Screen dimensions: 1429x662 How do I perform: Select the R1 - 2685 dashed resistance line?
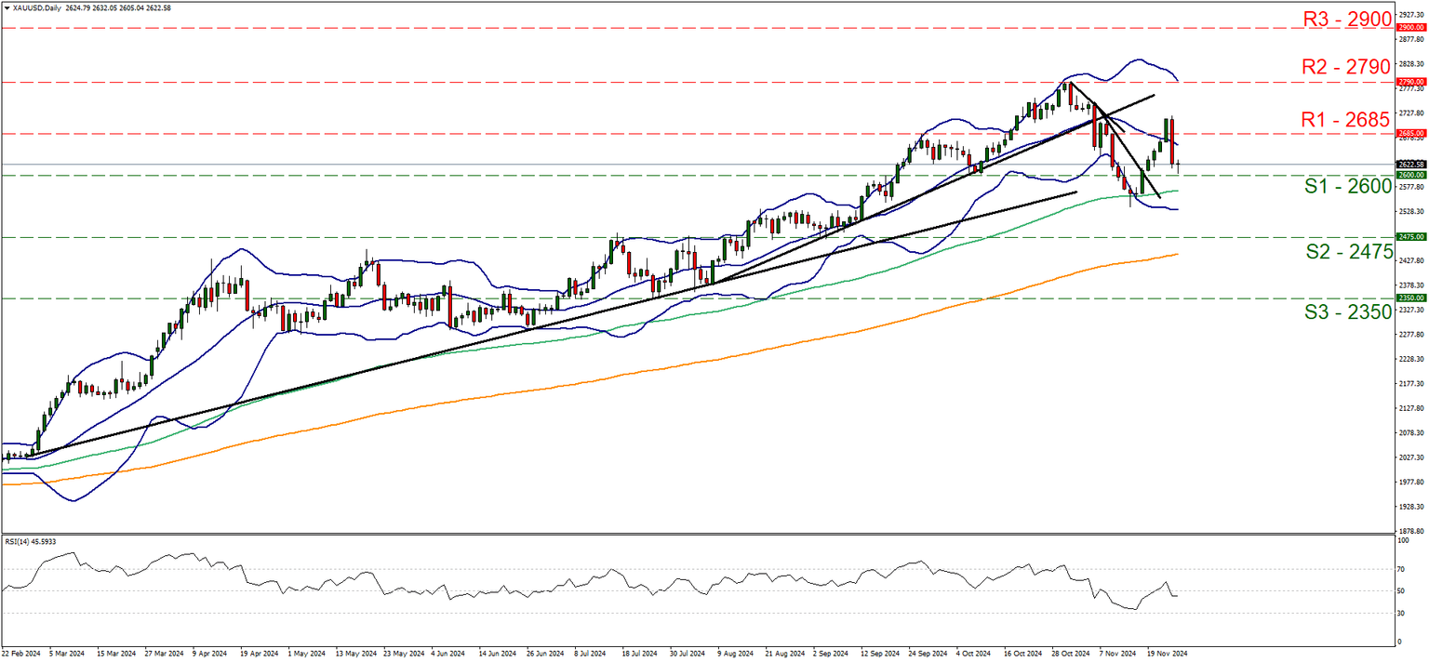(x=651, y=134)
